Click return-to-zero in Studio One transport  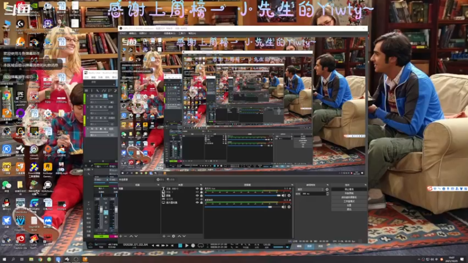(172, 245)
